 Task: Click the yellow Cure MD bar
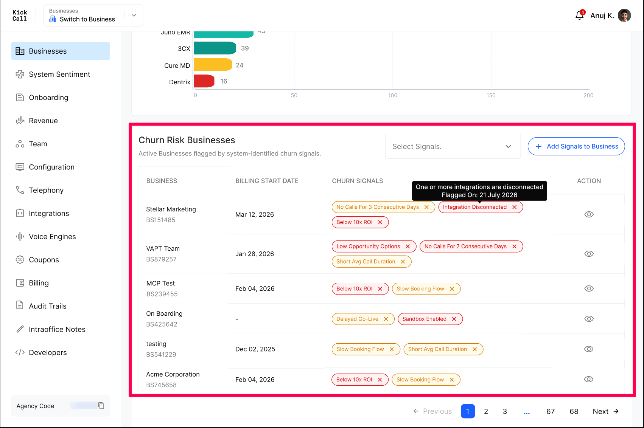tap(213, 65)
